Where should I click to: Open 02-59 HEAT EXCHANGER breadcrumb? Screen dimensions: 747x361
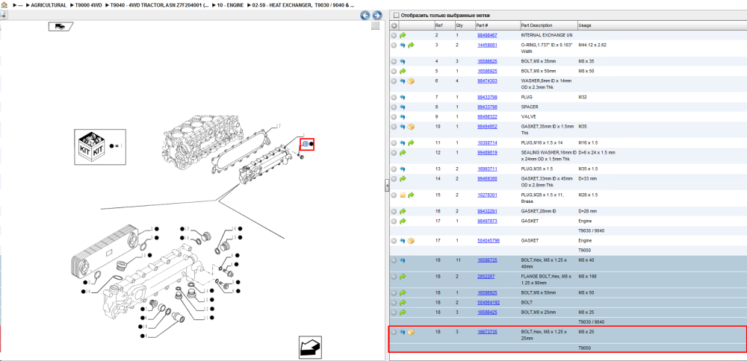coord(303,4)
